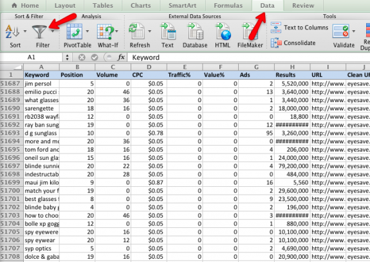Click the Position header cell
370x262 pixels.
(x=77, y=75)
